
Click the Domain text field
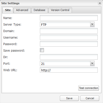pyautogui.click(x=69, y=31)
